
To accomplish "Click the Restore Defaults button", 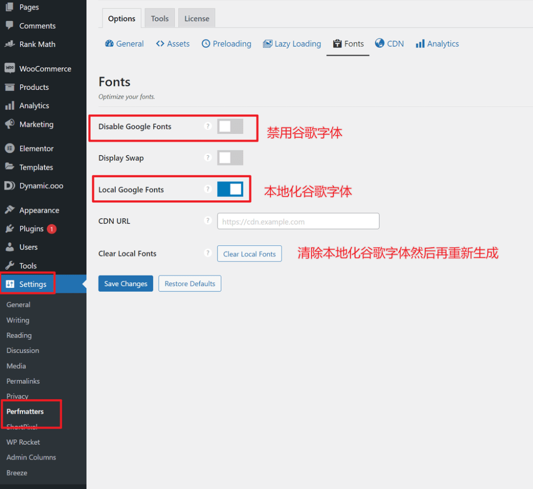I will coord(190,283).
